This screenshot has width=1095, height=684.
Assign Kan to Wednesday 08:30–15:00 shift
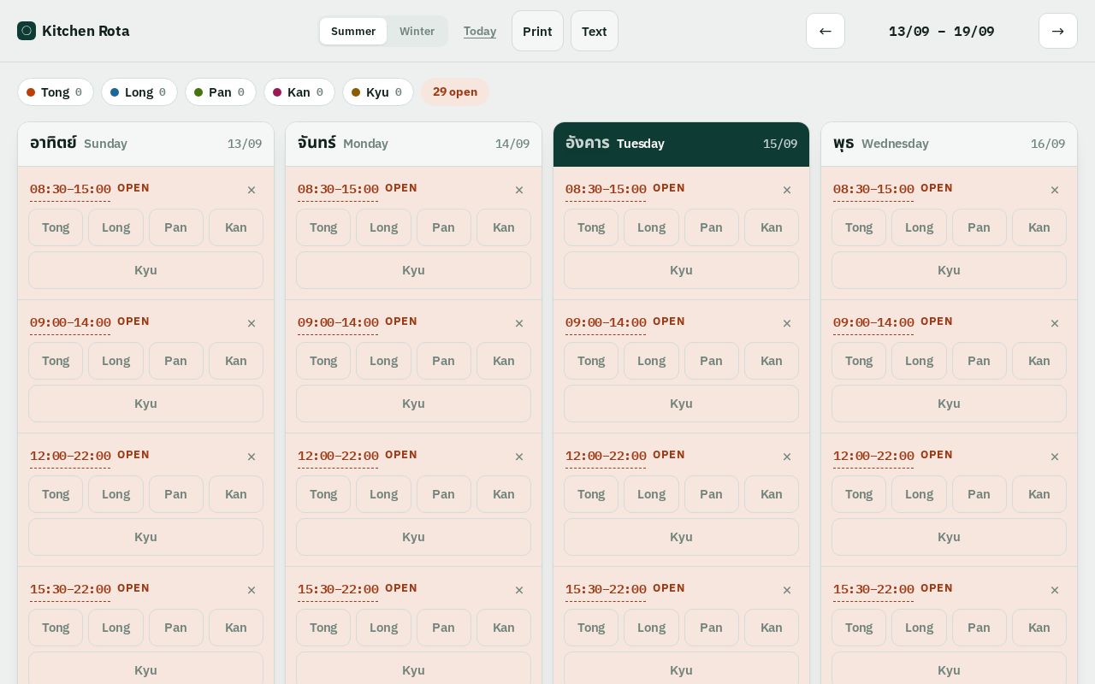pos(1039,227)
